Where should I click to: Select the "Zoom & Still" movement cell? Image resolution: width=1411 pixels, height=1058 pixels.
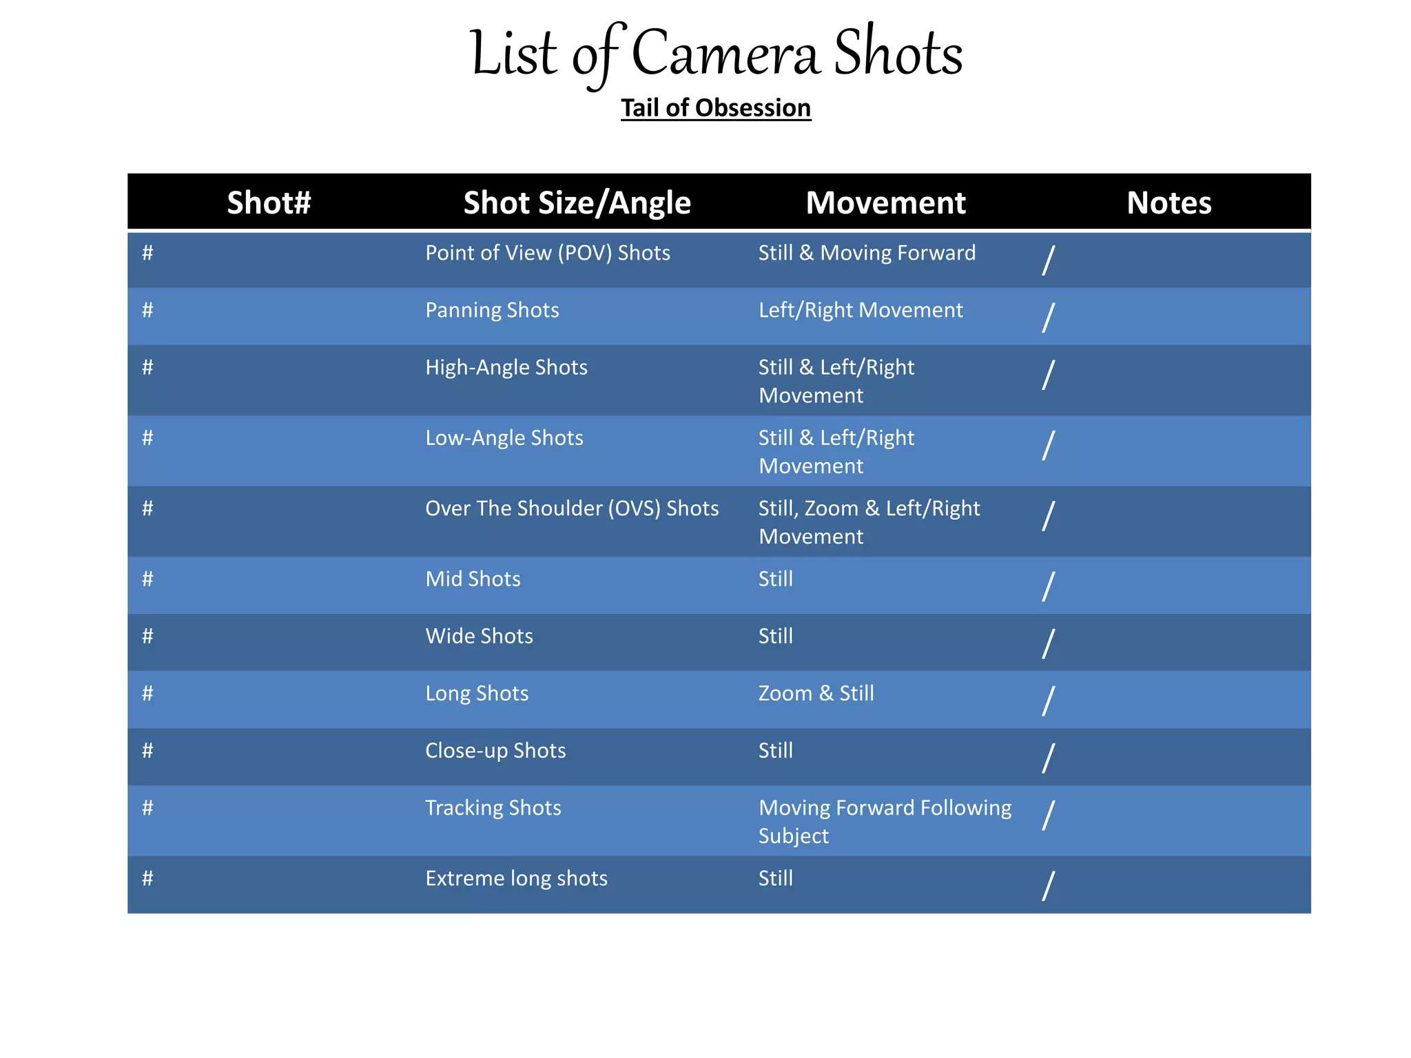pos(816,693)
